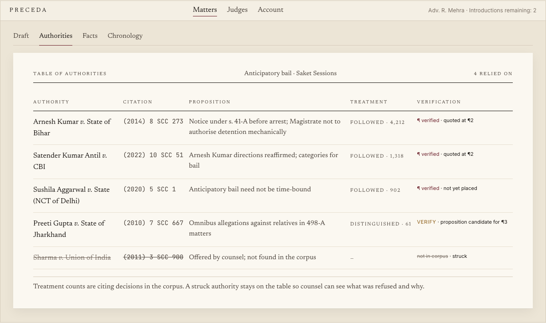Click citation (2010) 7 SCC 667
This screenshot has width=546, height=323.
[x=153, y=223]
